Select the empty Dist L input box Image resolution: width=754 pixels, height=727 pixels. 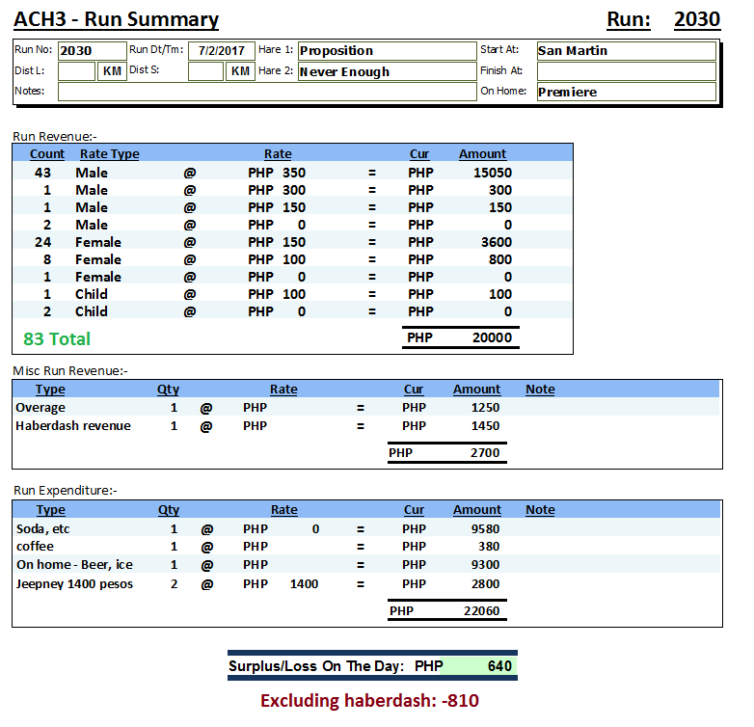pos(76,71)
